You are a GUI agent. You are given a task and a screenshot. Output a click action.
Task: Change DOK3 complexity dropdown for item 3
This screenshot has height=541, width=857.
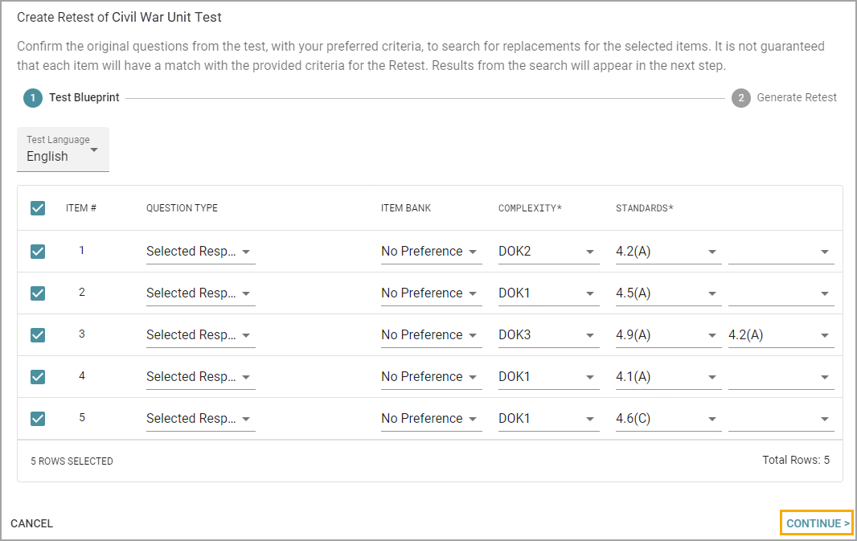549,335
